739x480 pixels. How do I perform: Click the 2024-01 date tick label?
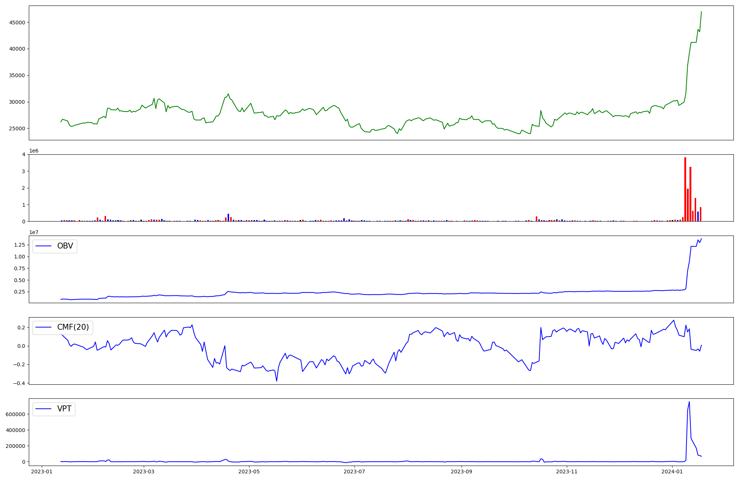point(672,472)
